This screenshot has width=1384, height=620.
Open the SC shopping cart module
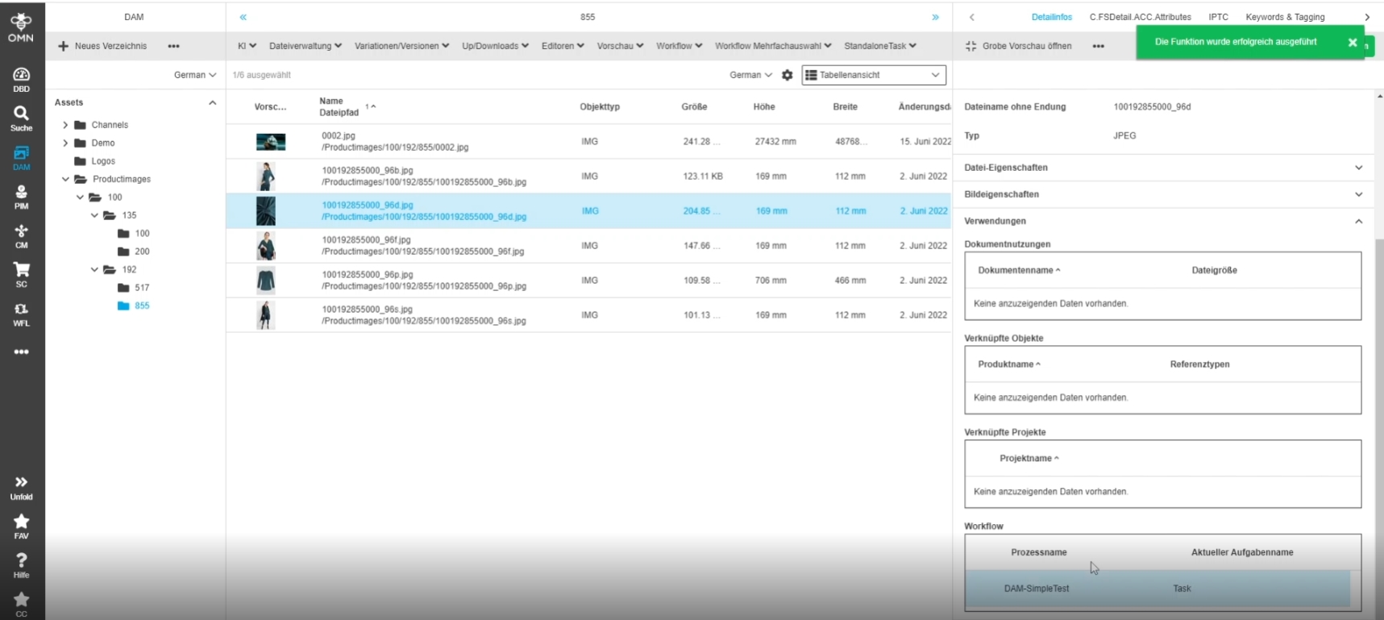click(22, 274)
